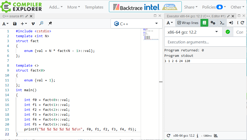Show compiler info via the i icon
247x140 pixels.
198,136
